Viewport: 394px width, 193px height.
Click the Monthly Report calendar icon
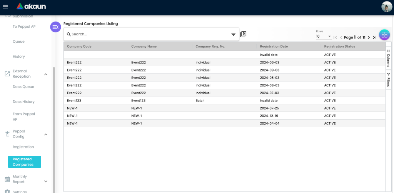click(8, 179)
